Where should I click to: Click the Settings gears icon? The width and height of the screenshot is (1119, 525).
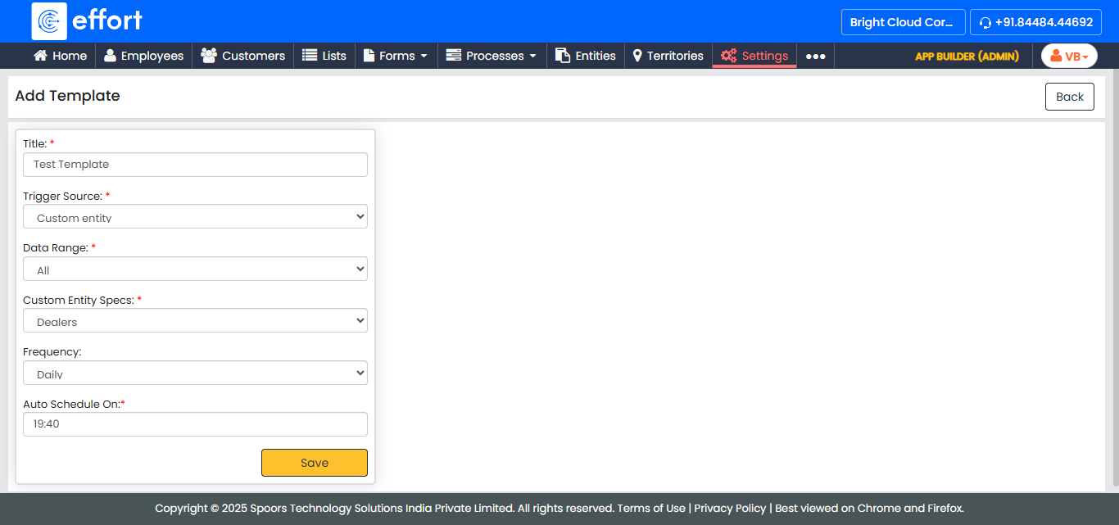729,56
